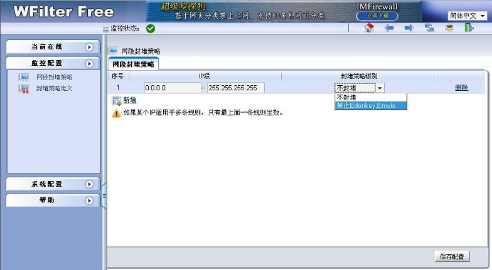The height and width of the screenshot is (270, 492).
Task: Click the 当前在线 panel header
Action: point(53,46)
